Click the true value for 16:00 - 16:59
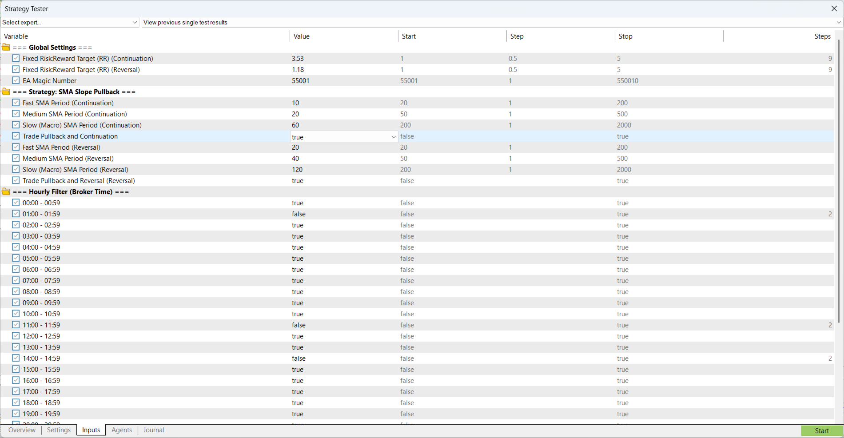 [x=298, y=381]
